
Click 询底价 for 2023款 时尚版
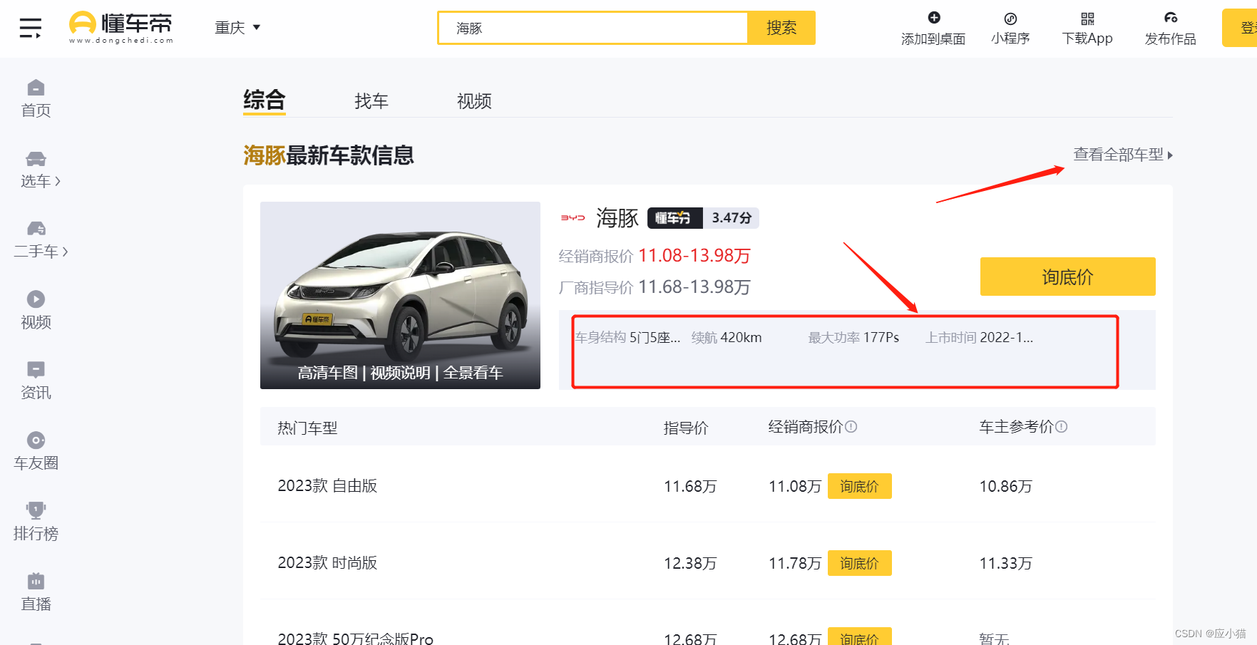click(859, 563)
